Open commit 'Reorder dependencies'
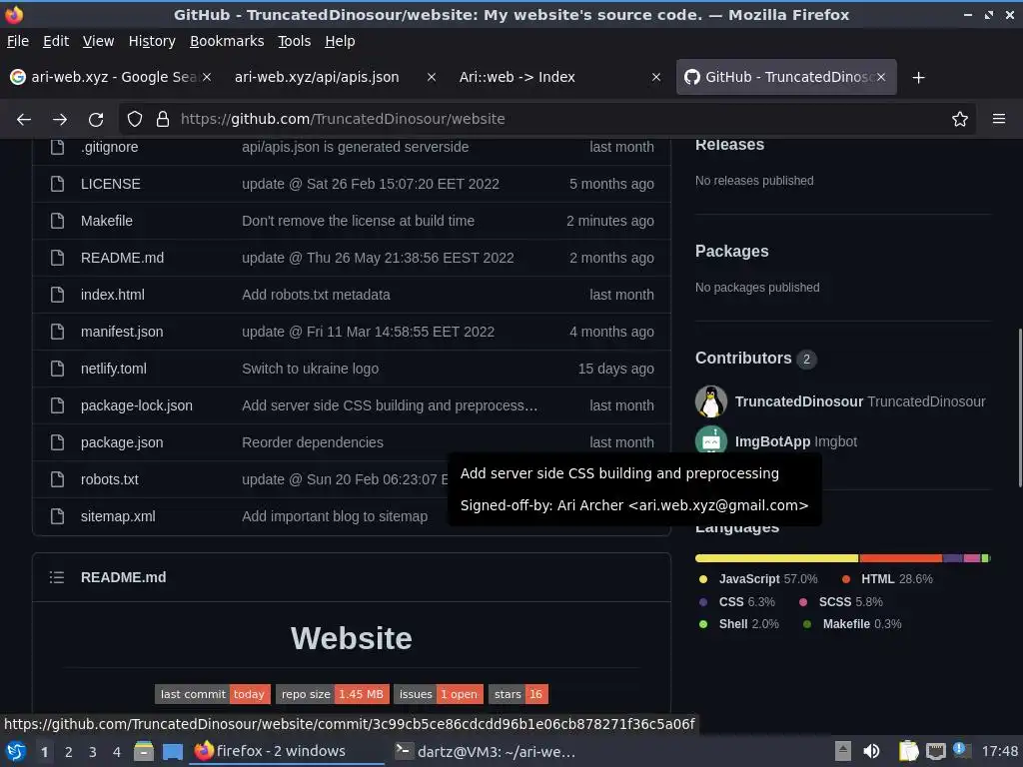This screenshot has height=767, width=1023. click(x=313, y=442)
